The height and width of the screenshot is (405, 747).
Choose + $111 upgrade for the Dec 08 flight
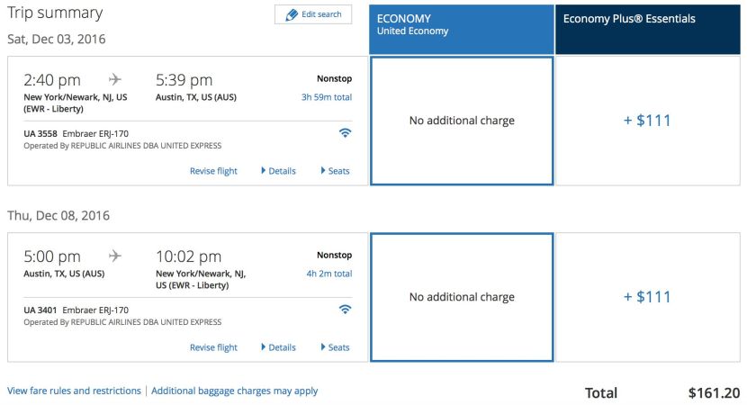click(x=648, y=297)
